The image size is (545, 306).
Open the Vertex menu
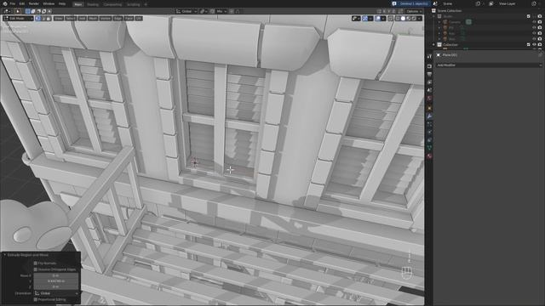tap(106, 19)
